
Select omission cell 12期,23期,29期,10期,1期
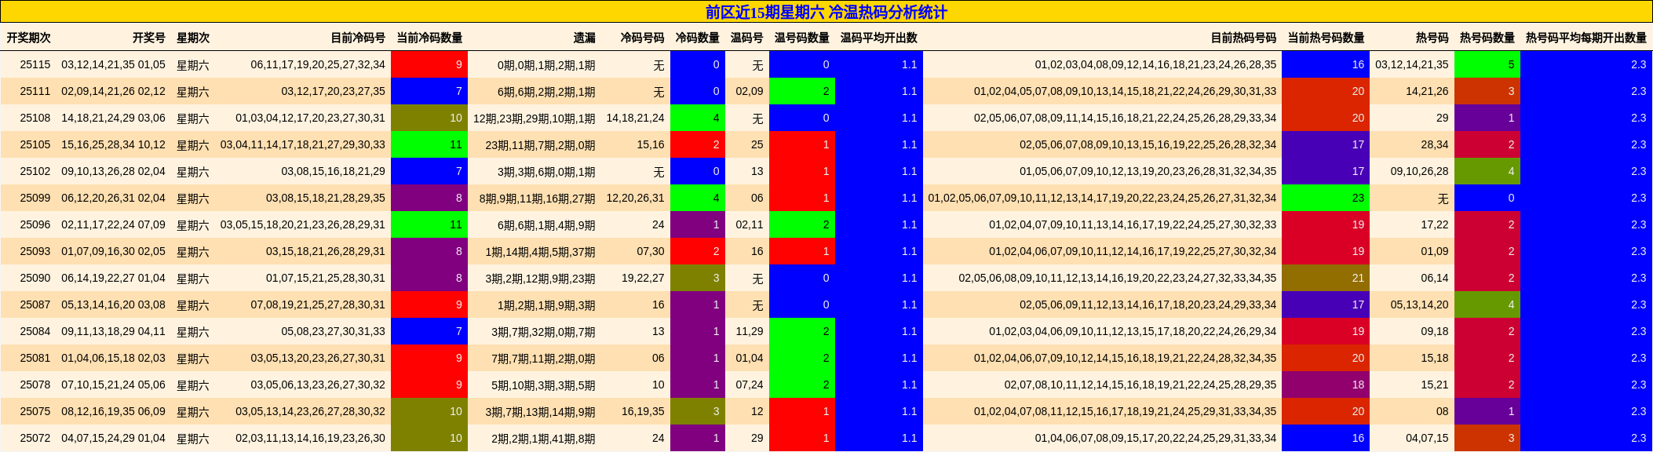pyautogui.click(x=534, y=118)
